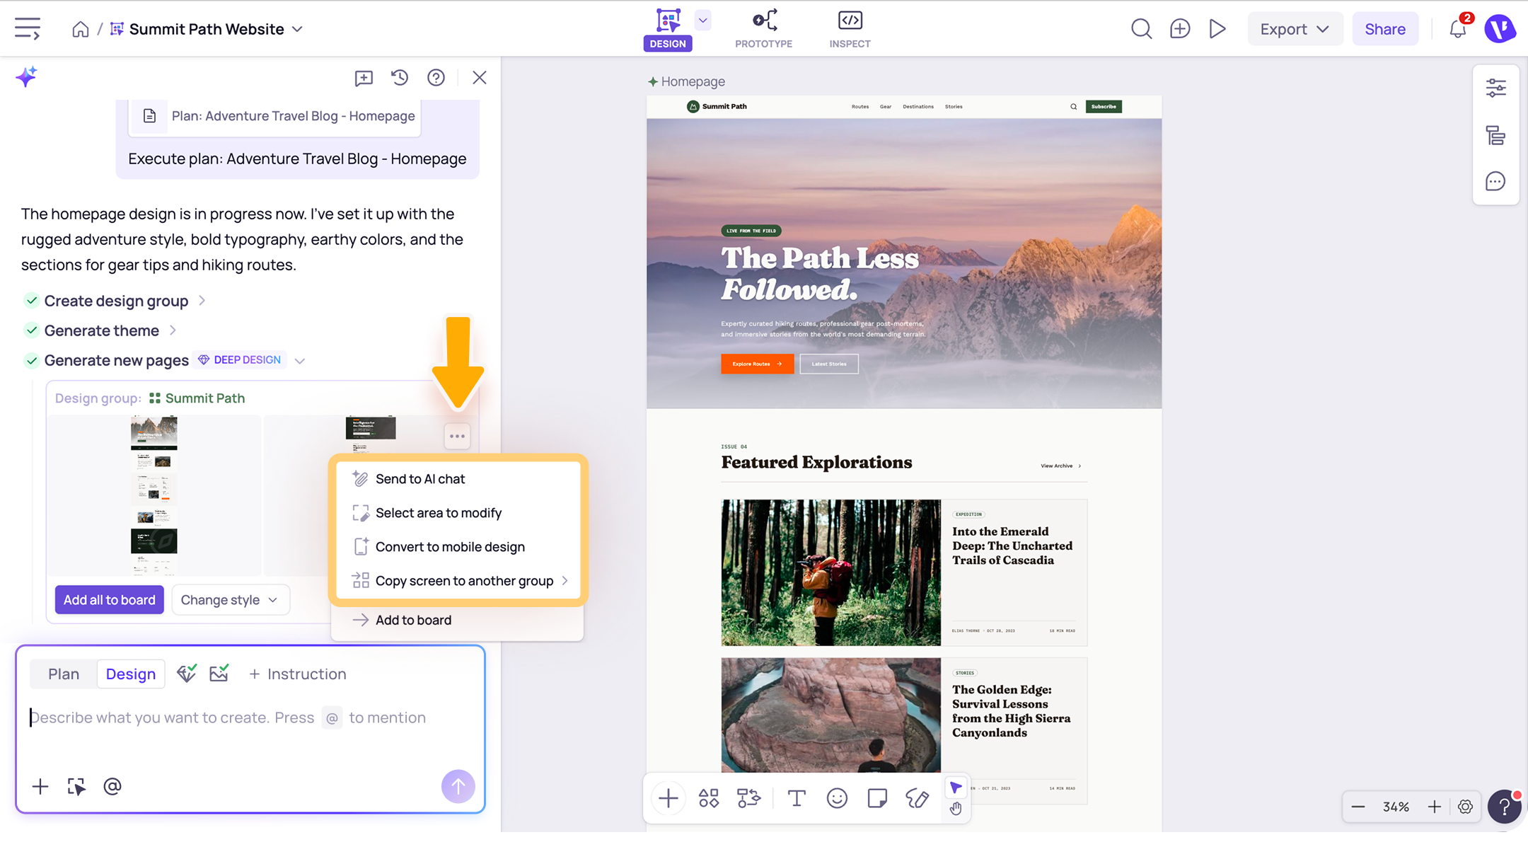Open the design settings sliders panel
The image size is (1528, 859).
point(1495,88)
